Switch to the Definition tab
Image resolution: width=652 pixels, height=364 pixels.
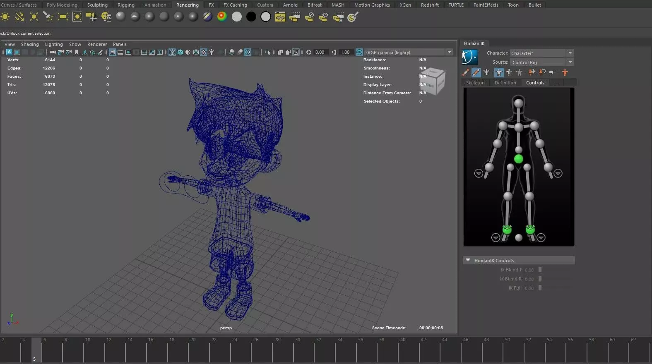tap(505, 83)
